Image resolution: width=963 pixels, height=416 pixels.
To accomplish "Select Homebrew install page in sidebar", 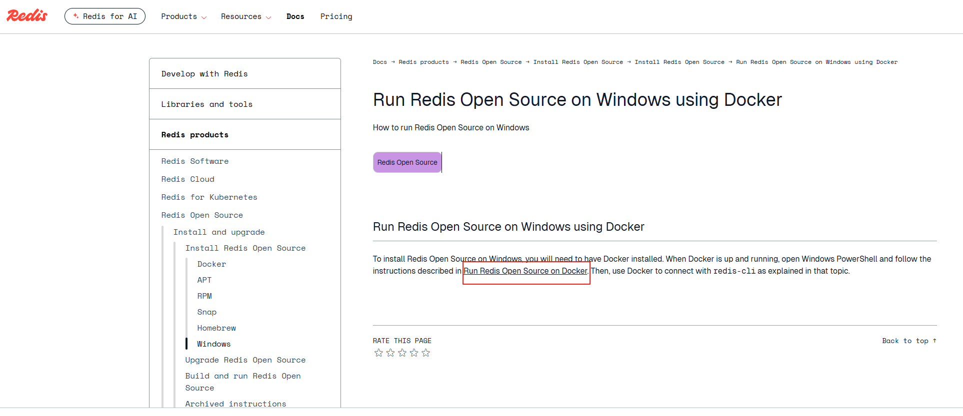I will (216, 328).
